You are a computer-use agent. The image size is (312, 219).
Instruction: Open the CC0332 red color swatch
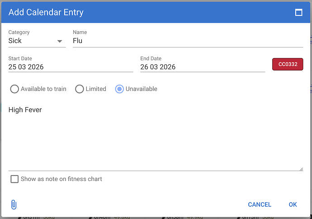point(288,64)
